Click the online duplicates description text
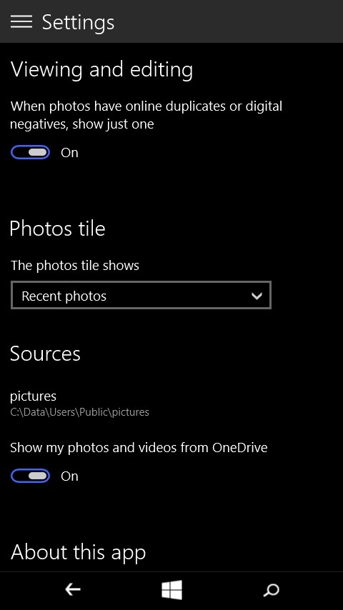Image resolution: width=343 pixels, height=610 pixels. (146, 115)
